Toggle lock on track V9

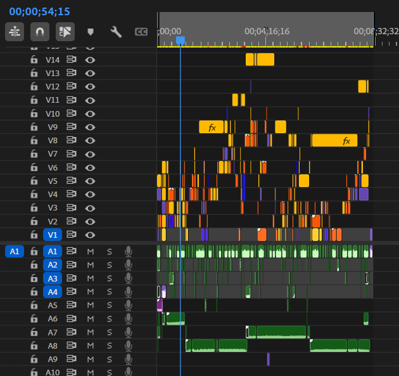(34, 127)
